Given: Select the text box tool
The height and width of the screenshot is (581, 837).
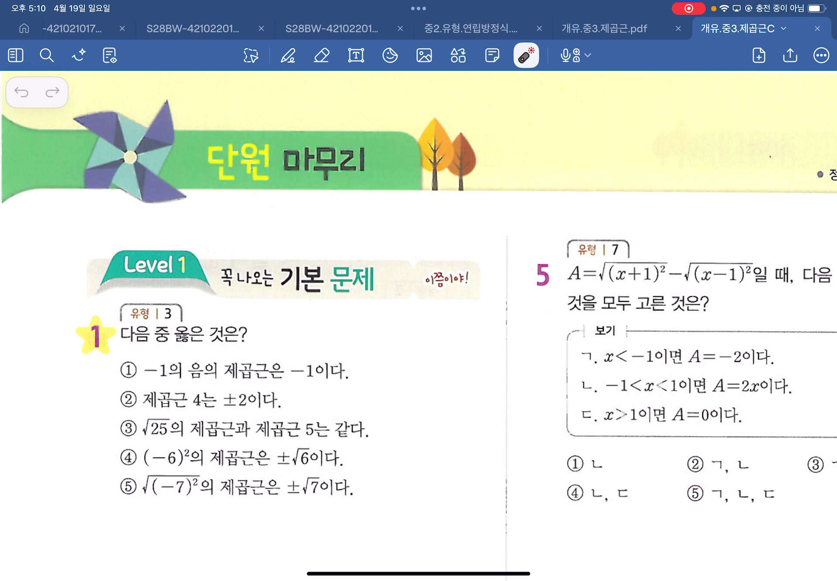Looking at the screenshot, I should (356, 55).
